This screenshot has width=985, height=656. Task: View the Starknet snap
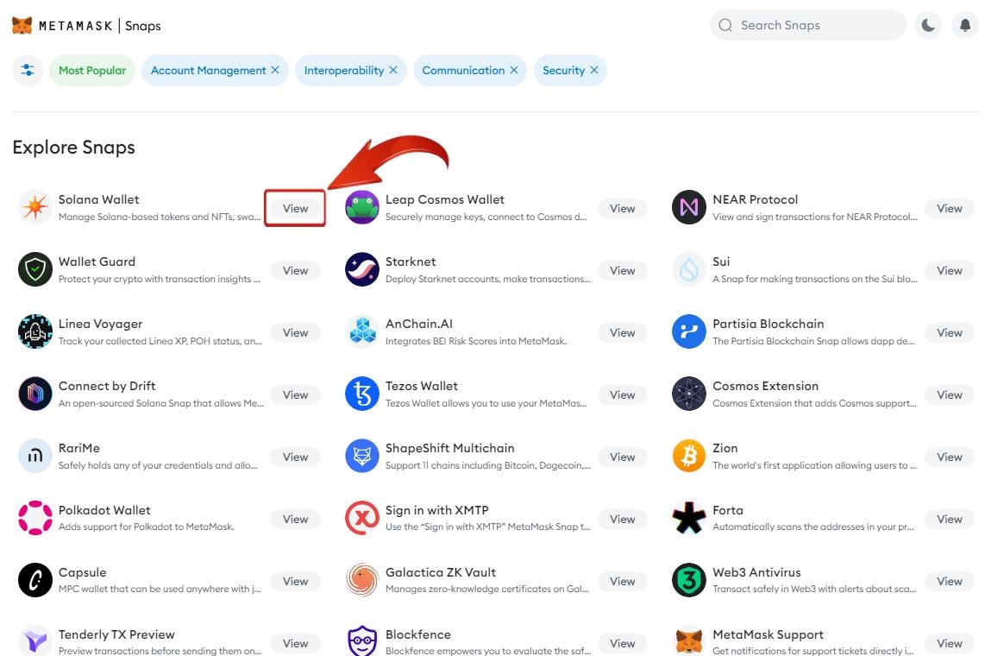pos(623,270)
